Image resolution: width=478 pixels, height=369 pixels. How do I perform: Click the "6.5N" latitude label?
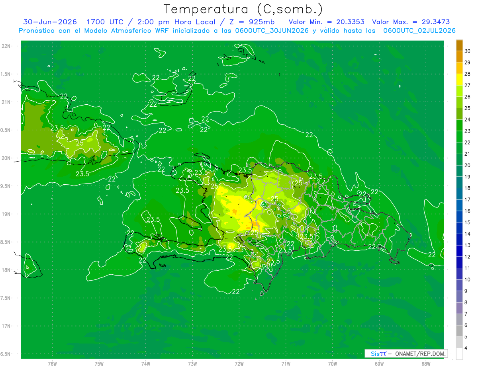(6, 354)
